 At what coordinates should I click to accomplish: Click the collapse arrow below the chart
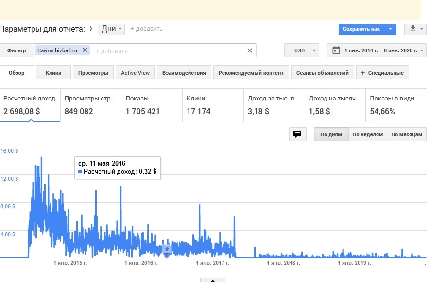click(x=213, y=280)
